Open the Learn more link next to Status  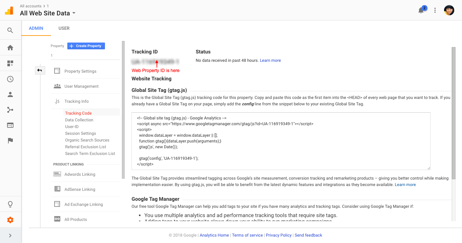click(270, 60)
